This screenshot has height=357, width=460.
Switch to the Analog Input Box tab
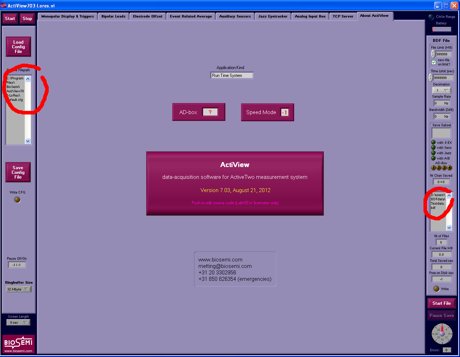point(310,16)
